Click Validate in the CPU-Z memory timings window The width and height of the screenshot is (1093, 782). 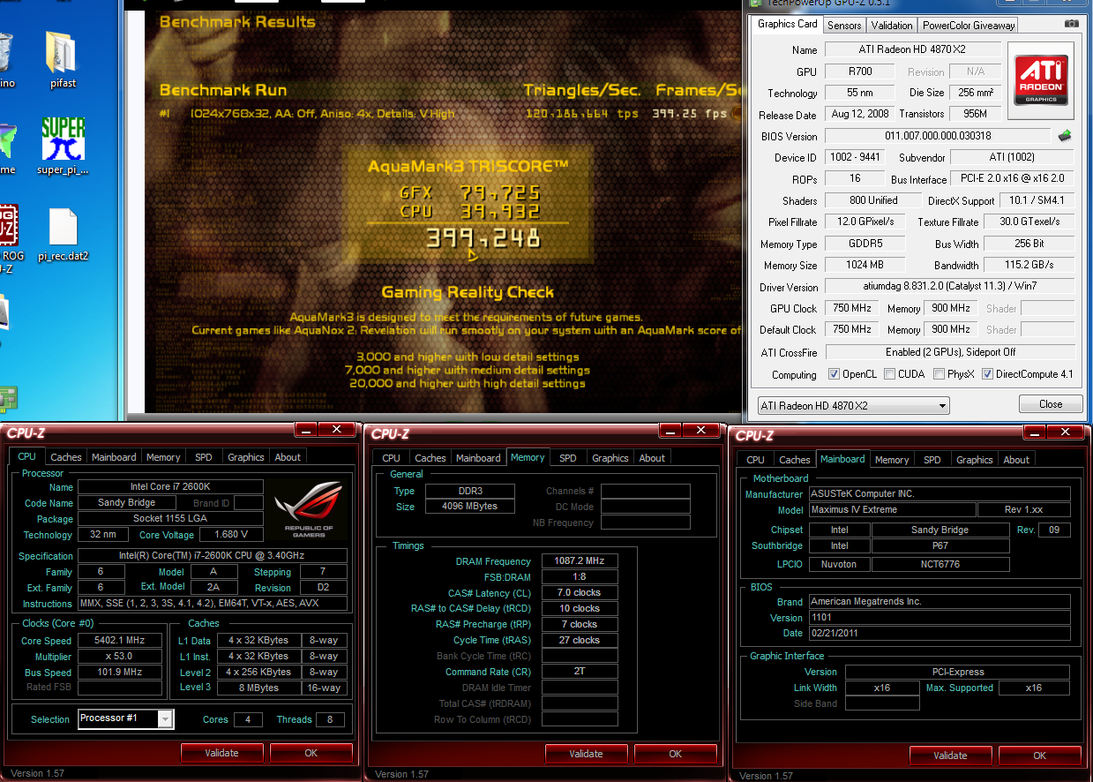click(587, 754)
